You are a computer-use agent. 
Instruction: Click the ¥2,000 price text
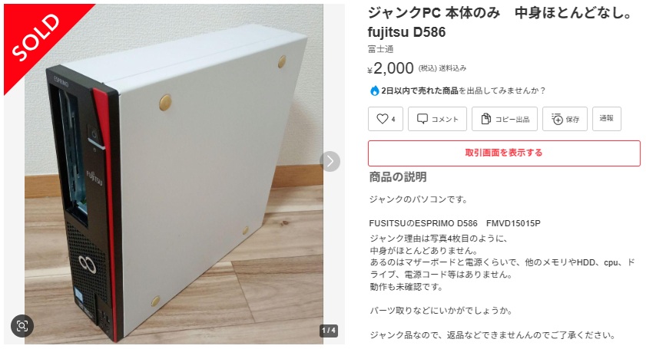pos(390,68)
